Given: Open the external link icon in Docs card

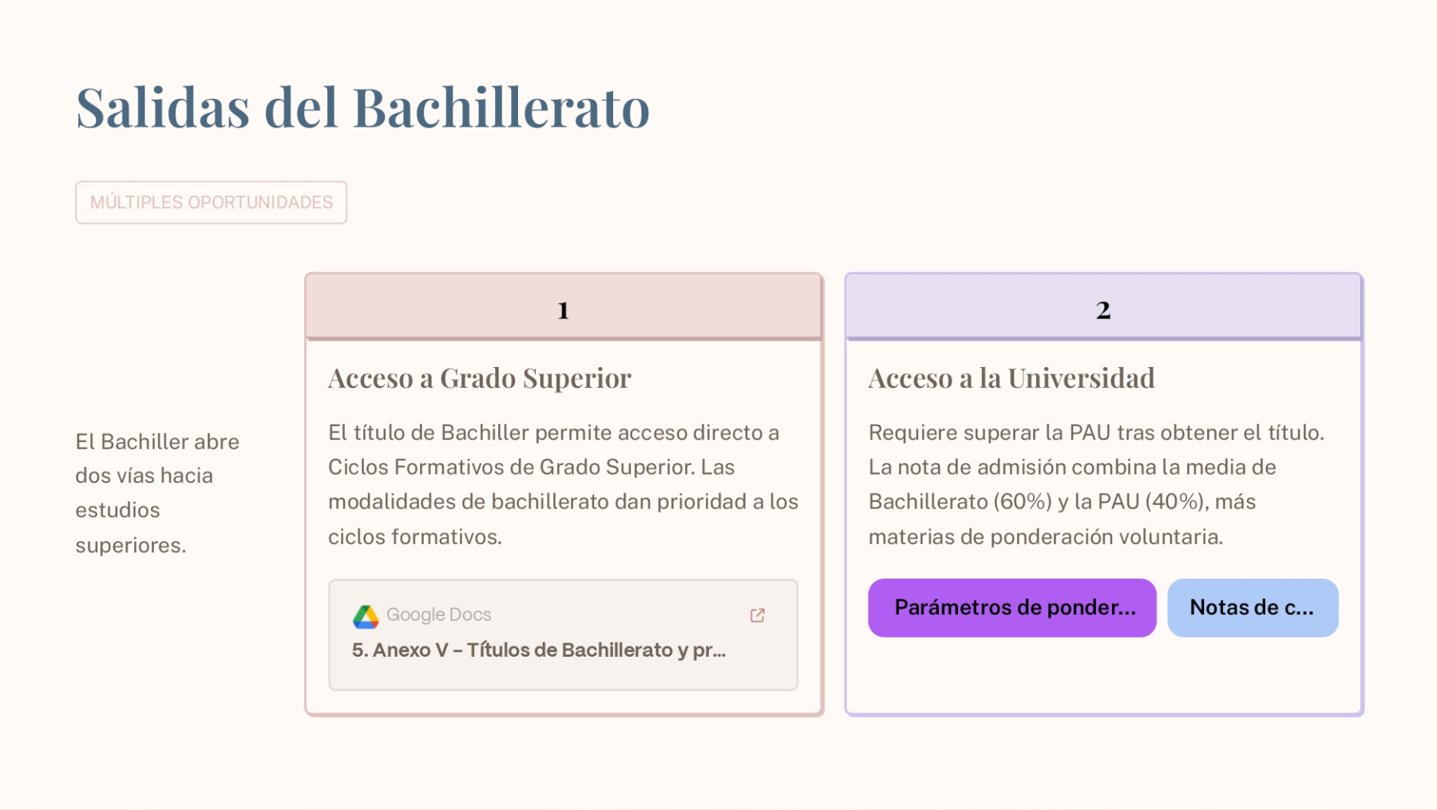Looking at the screenshot, I should (x=758, y=615).
